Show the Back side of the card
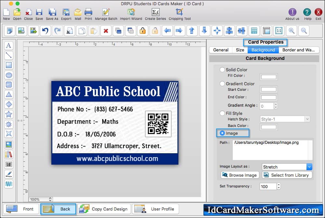Screen dimensions: 325x218 (x=58, y=209)
